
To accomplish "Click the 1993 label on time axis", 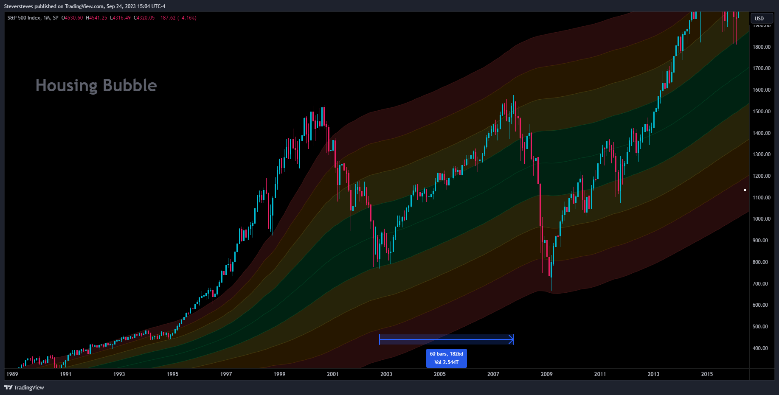I will click(119, 374).
